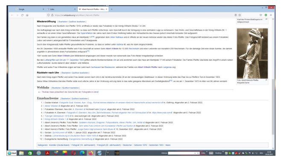Open the Hyperinflation link
The width and height of the screenshot is (283, 161).
(x=87, y=33)
